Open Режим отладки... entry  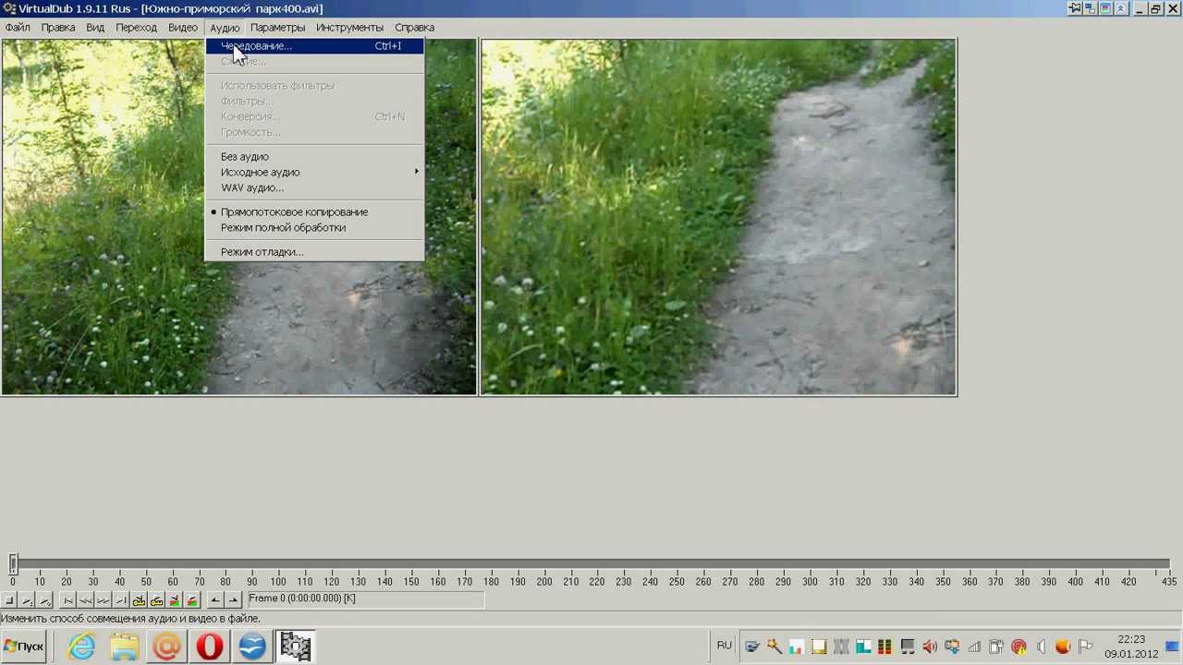pos(314,251)
